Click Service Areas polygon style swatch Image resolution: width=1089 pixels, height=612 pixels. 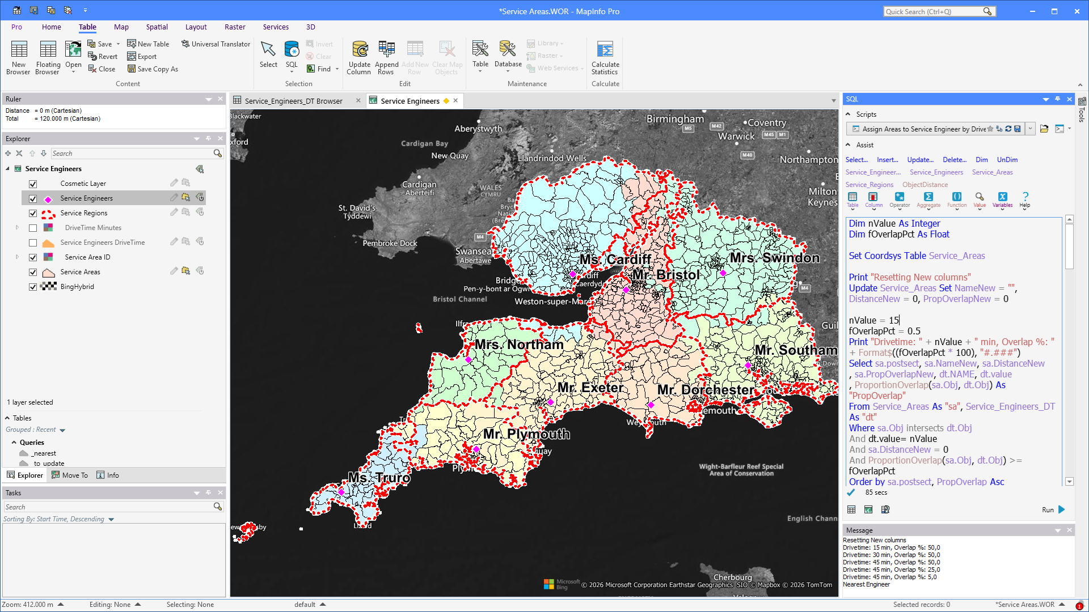pyautogui.click(x=48, y=273)
